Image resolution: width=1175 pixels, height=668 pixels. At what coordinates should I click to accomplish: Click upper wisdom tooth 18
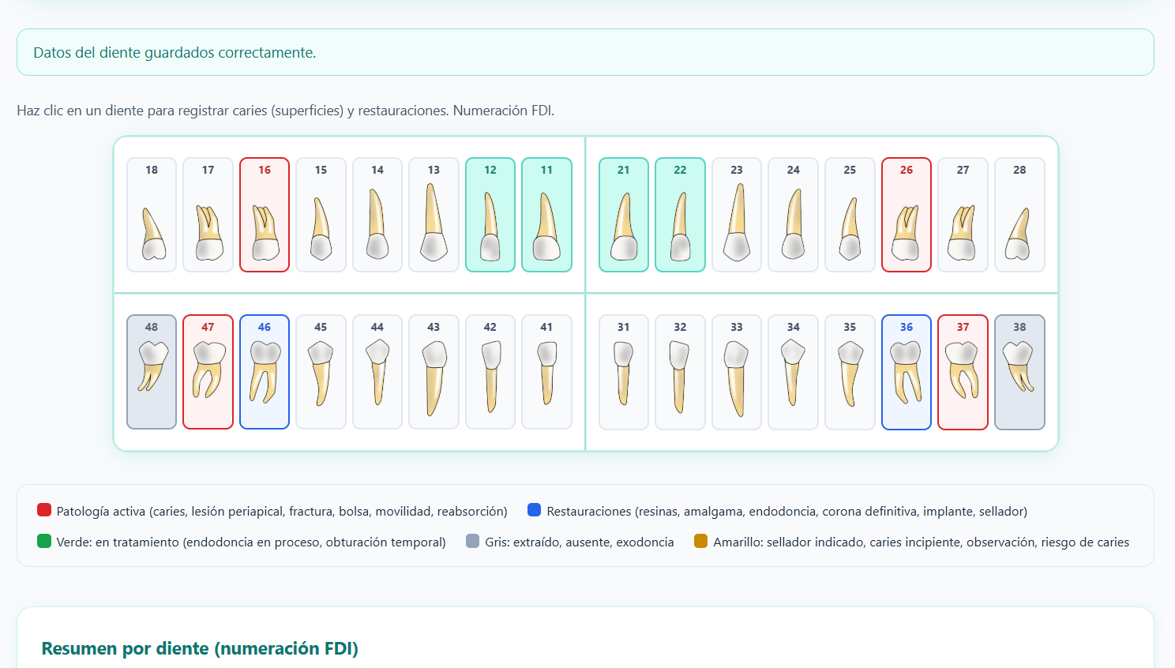152,215
